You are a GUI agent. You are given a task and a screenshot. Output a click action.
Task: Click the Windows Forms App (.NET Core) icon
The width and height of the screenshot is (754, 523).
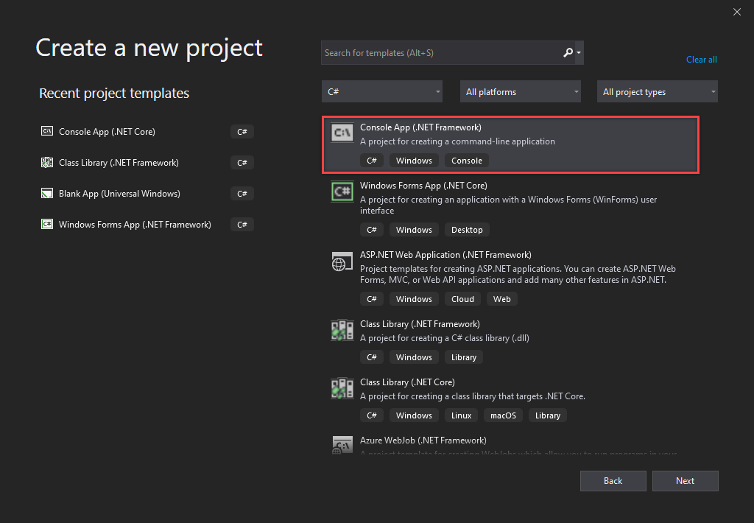click(x=342, y=191)
